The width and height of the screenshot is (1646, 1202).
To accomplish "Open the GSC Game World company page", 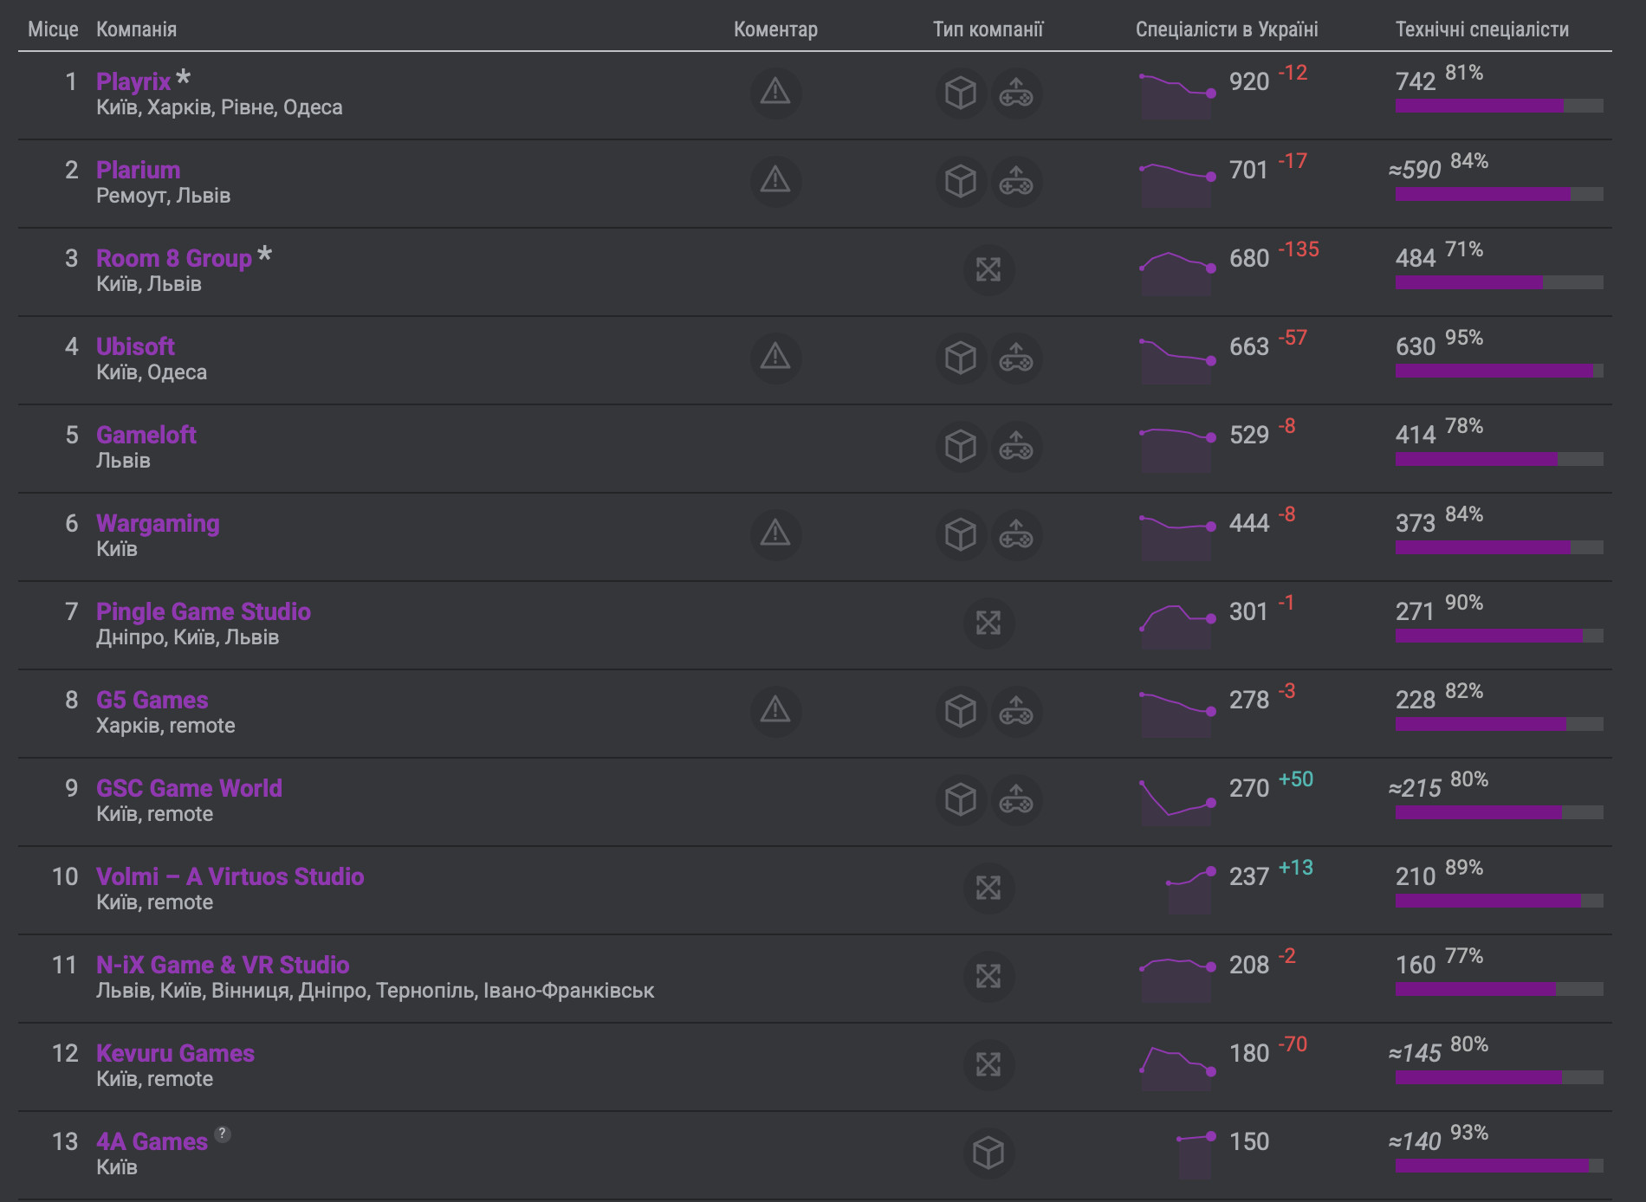I will (x=189, y=788).
